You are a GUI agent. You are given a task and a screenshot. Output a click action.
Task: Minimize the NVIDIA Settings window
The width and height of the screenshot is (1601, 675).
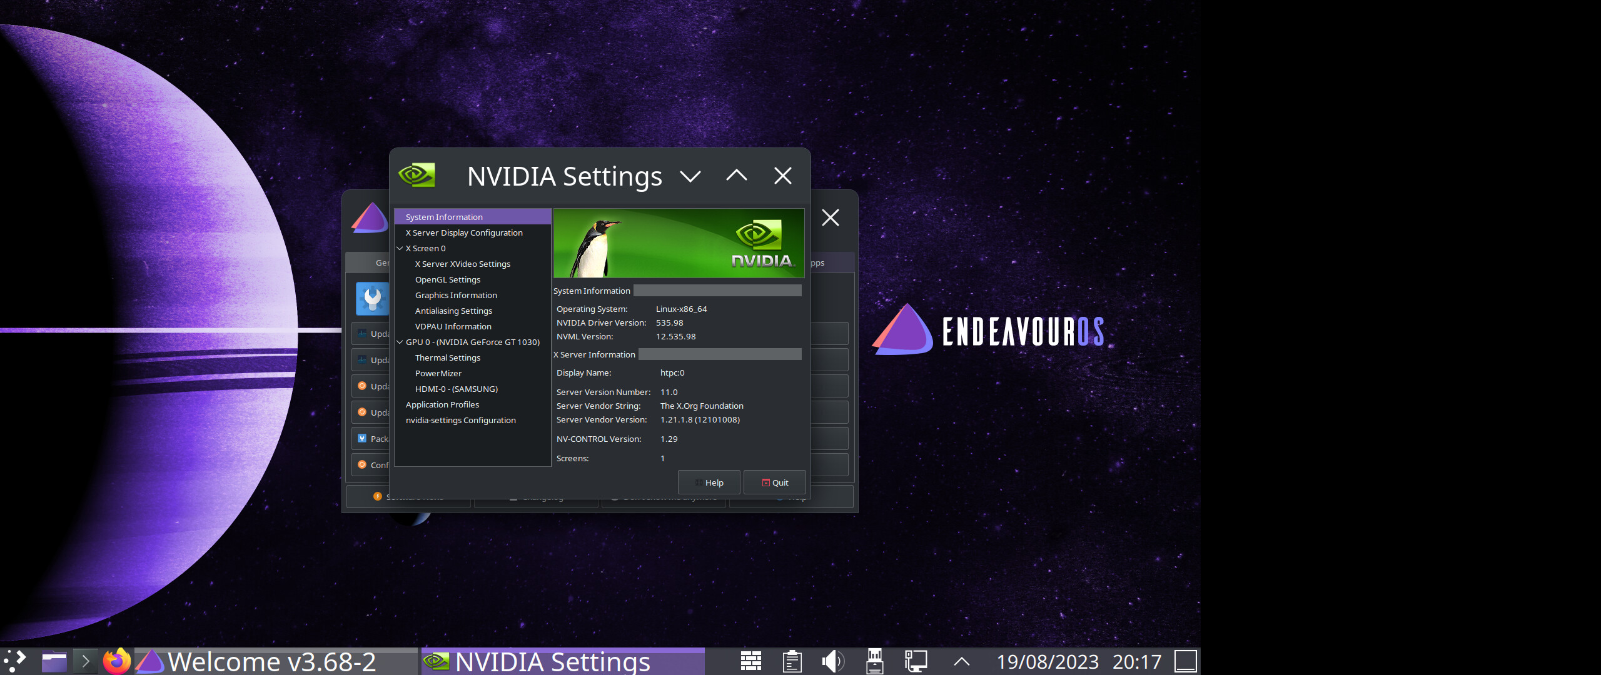(690, 176)
